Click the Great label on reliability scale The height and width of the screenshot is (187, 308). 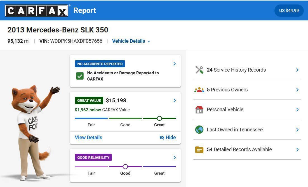point(159,173)
